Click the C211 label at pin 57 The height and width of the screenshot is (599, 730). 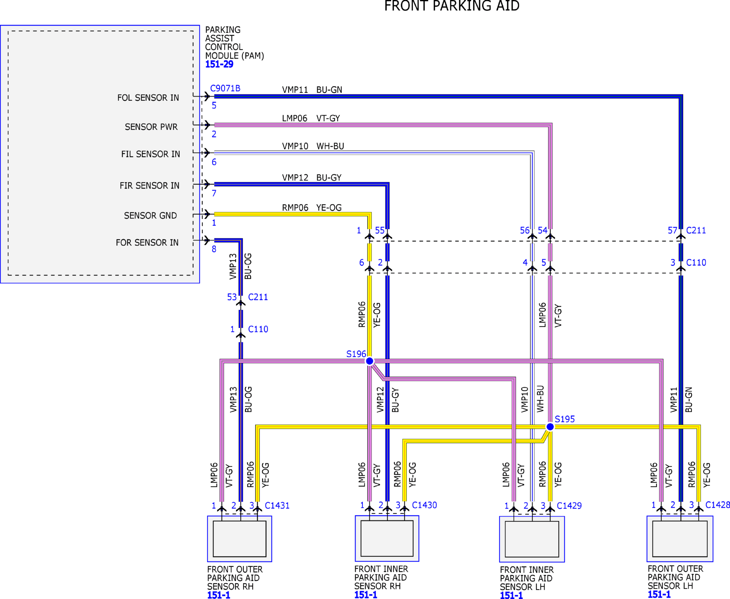696,230
